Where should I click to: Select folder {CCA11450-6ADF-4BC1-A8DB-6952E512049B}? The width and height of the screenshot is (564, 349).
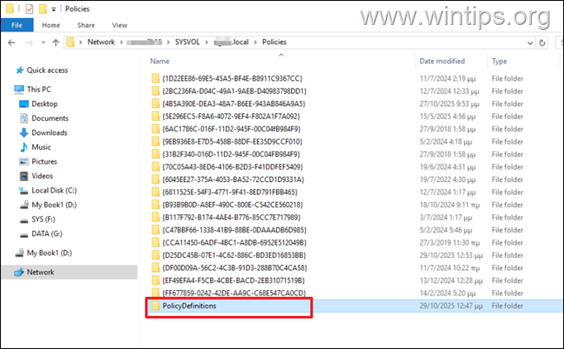point(234,242)
